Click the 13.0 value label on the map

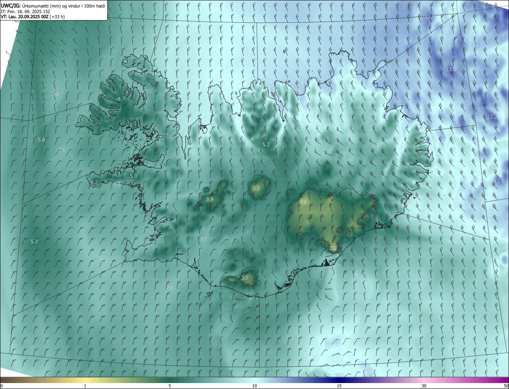coord(451,70)
